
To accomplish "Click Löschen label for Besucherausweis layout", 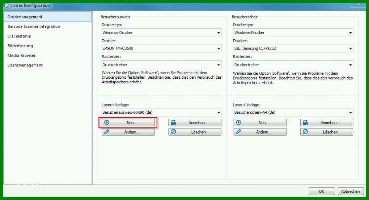I will coord(198,132).
